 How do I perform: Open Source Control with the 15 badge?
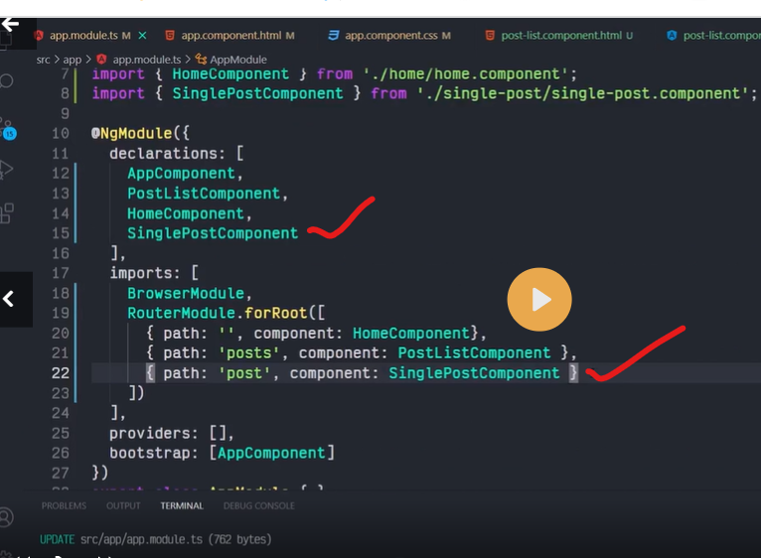7,127
